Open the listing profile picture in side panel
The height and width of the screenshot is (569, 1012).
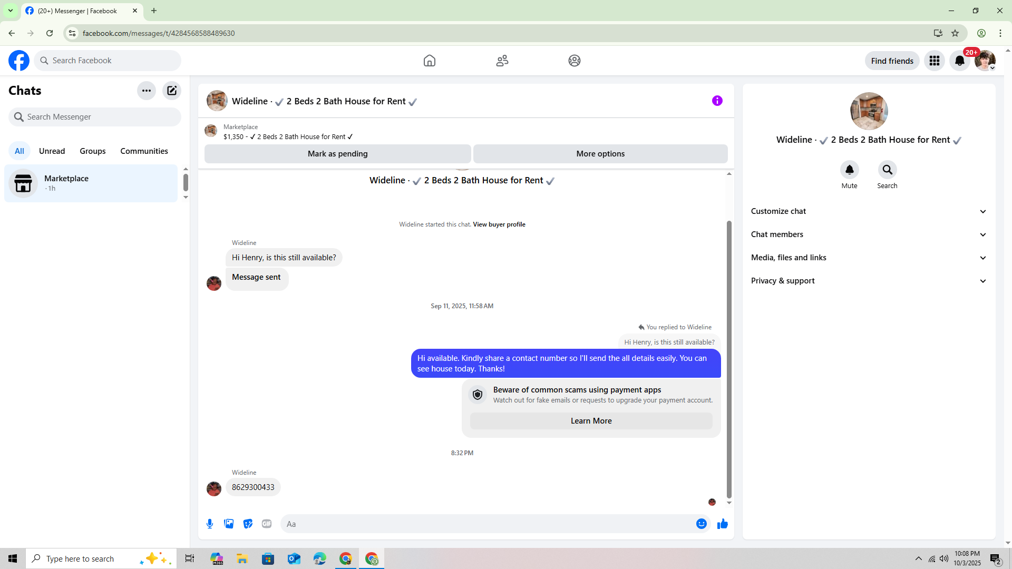(869, 111)
